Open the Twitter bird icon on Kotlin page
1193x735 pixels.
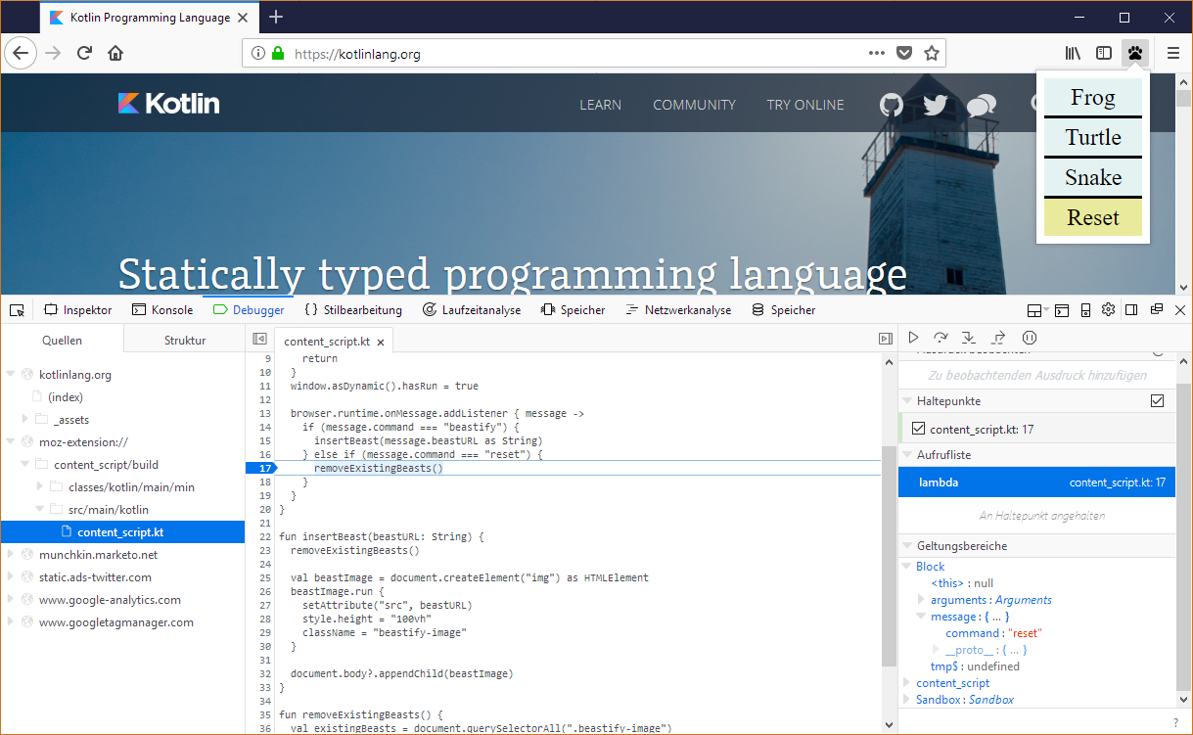tap(936, 105)
